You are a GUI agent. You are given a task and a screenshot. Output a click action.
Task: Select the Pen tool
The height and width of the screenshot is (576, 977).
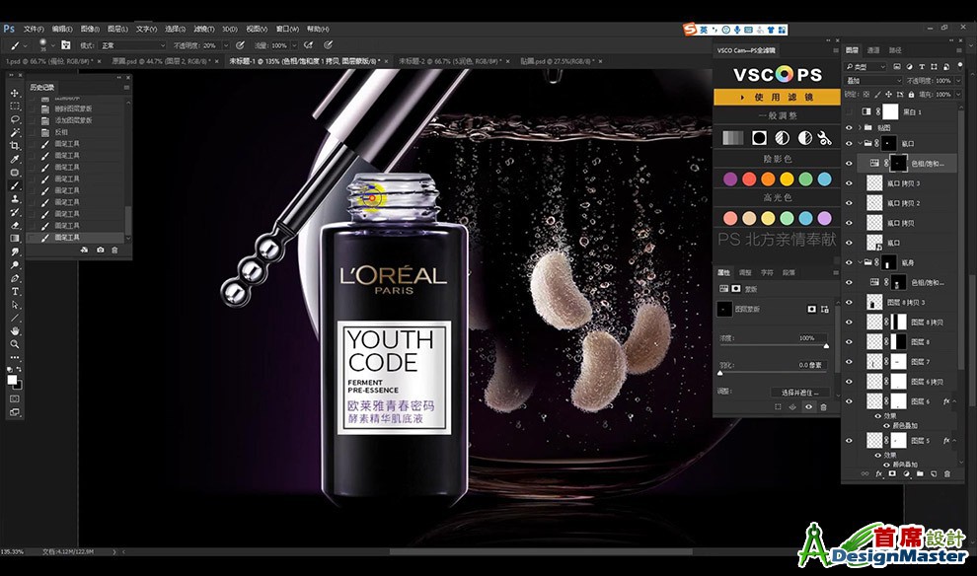15,278
